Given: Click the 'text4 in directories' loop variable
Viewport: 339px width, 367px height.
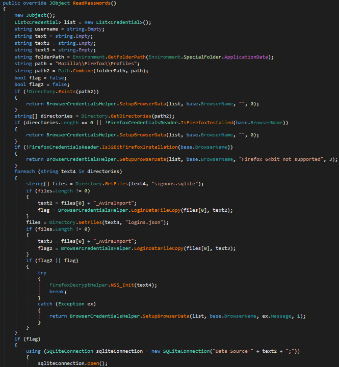Looking at the screenshot, I should point(91,172).
